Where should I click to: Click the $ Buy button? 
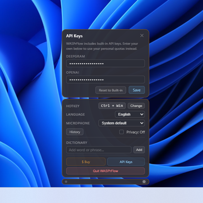click(x=86, y=162)
